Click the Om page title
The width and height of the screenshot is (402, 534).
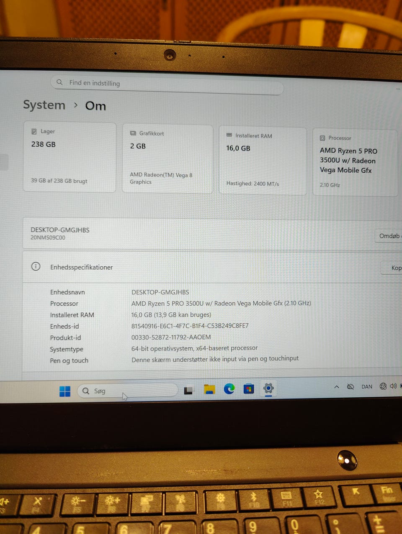point(95,106)
